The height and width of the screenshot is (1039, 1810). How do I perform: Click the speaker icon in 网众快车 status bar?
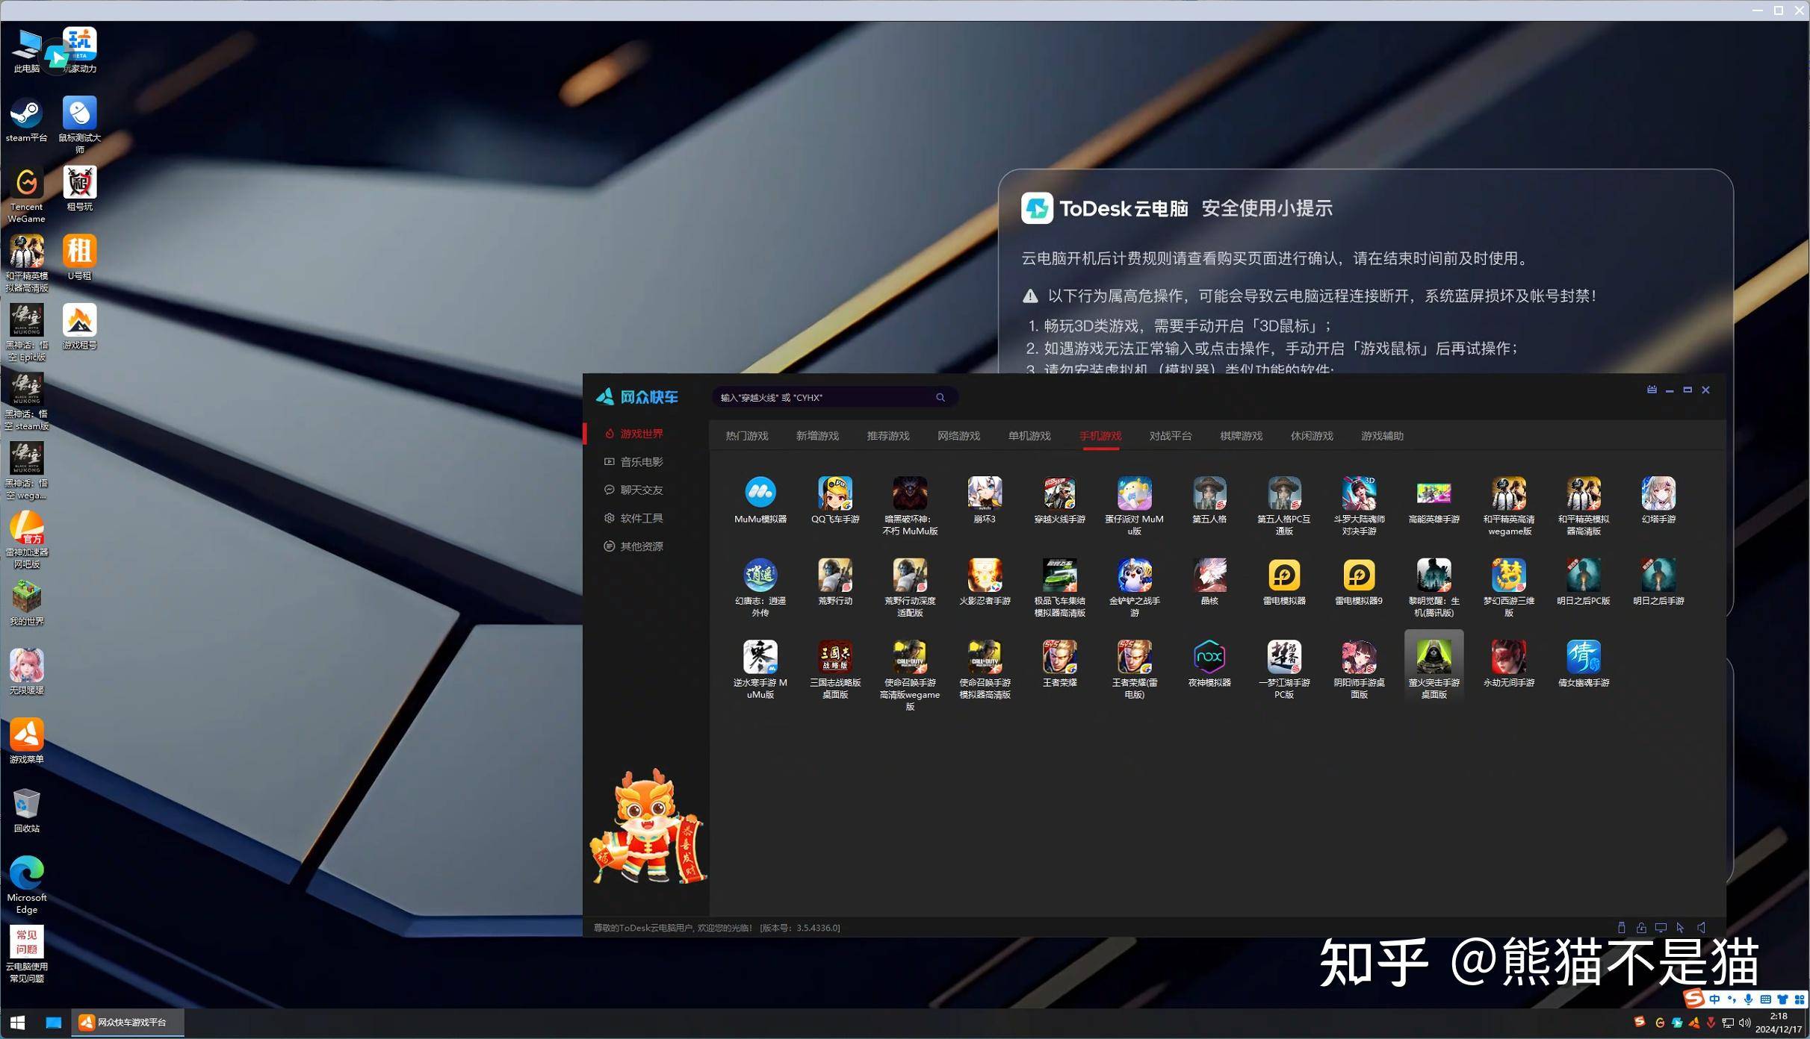pos(1701,928)
